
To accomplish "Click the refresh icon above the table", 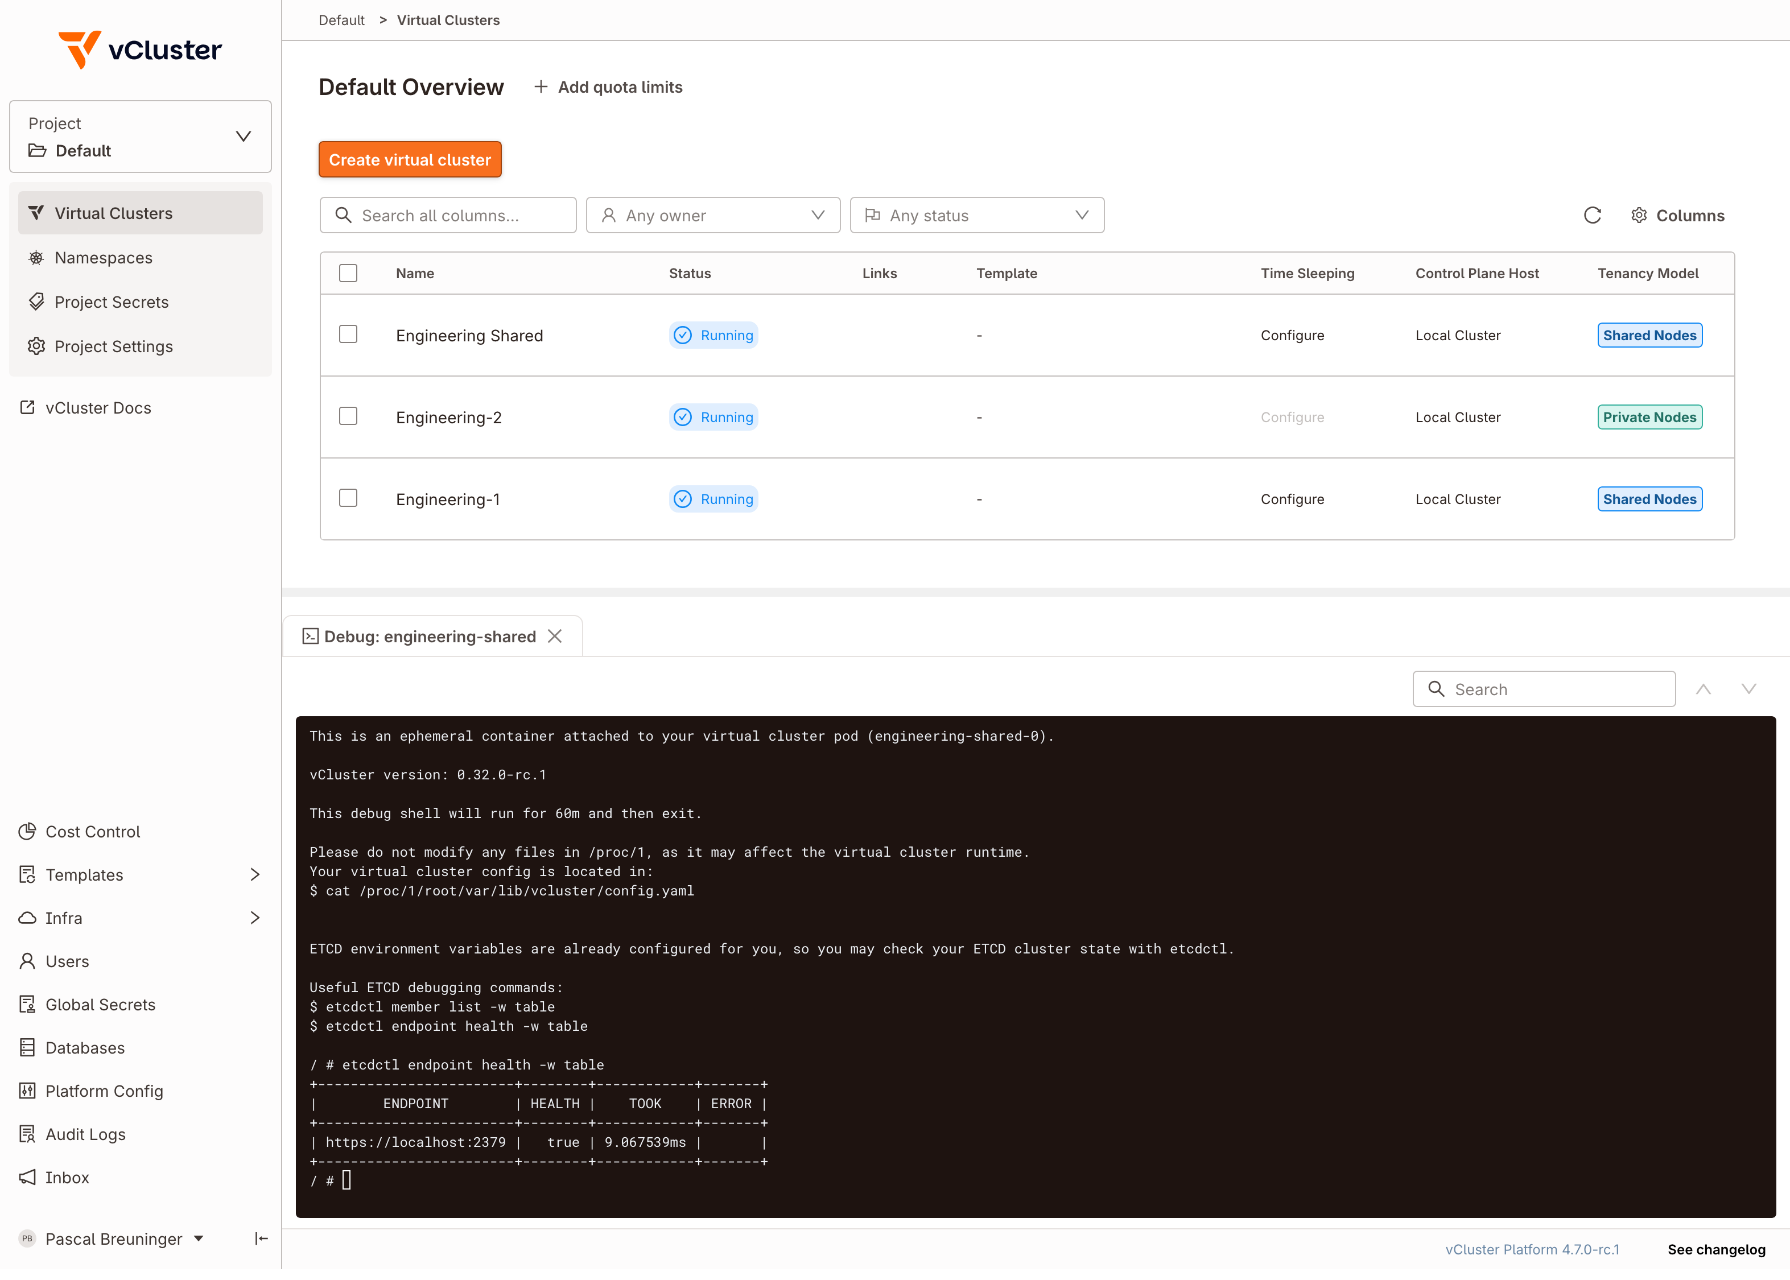I will tap(1591, 216).
